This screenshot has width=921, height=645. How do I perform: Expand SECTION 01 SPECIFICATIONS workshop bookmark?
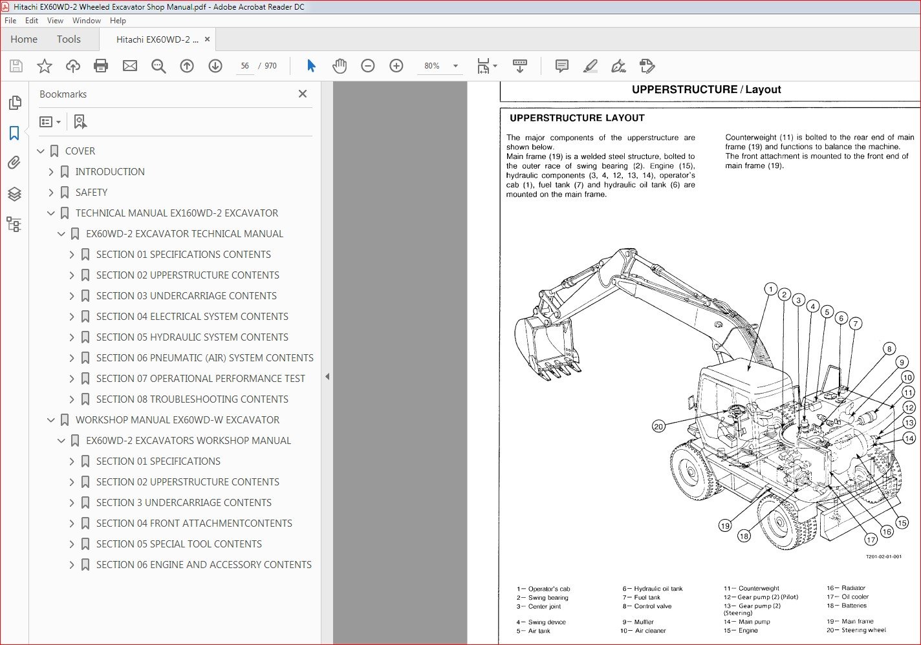(x=72, y=461)
